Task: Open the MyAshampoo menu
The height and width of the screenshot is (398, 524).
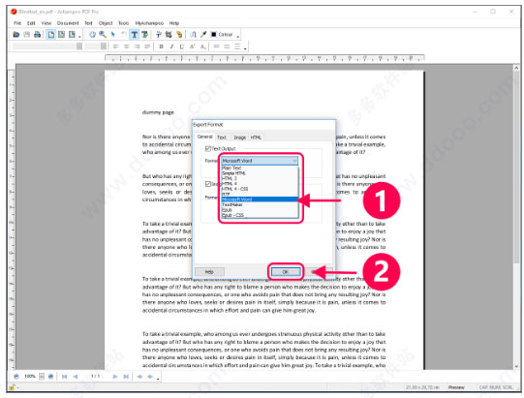Action: [x=149, y=23]
